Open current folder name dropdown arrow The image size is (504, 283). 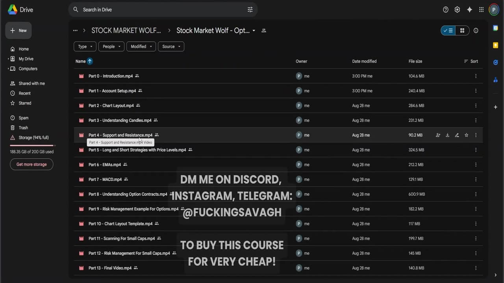[x=254, y=31]
